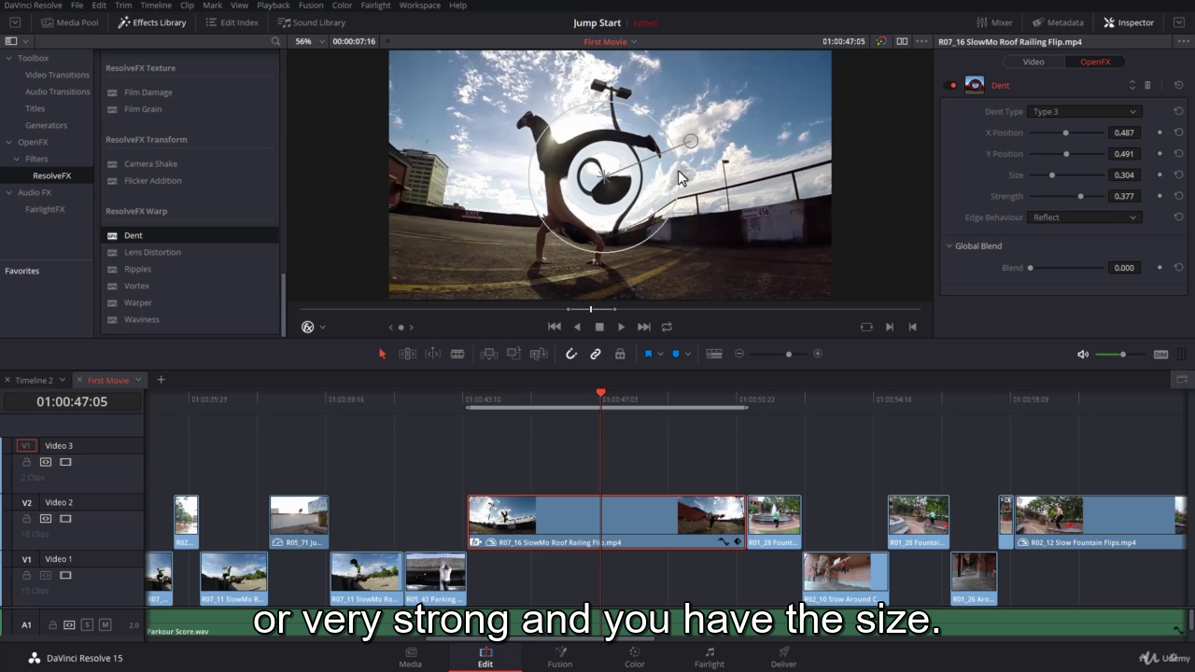Collapse the Global Blend section
Image resolution: width=1195 pixels, height=672 pixels.
point(949,246)
